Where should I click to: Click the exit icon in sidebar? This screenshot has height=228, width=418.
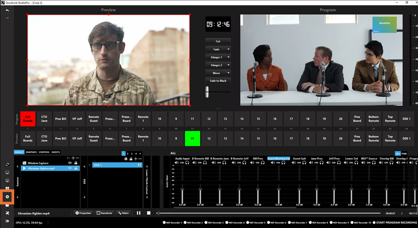(7, 221)
